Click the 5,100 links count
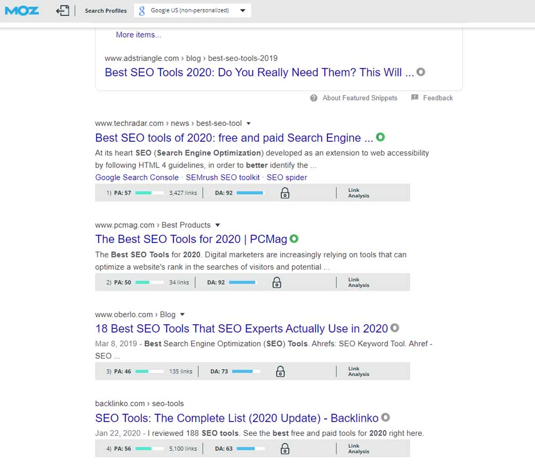This screenshot has width=535, height=467. (x=183, y=449)
